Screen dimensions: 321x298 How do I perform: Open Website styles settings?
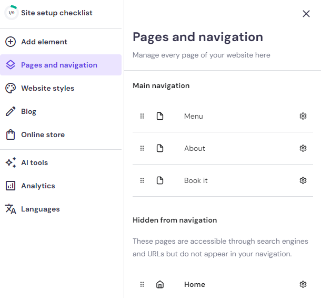click(x=47, y=88)
